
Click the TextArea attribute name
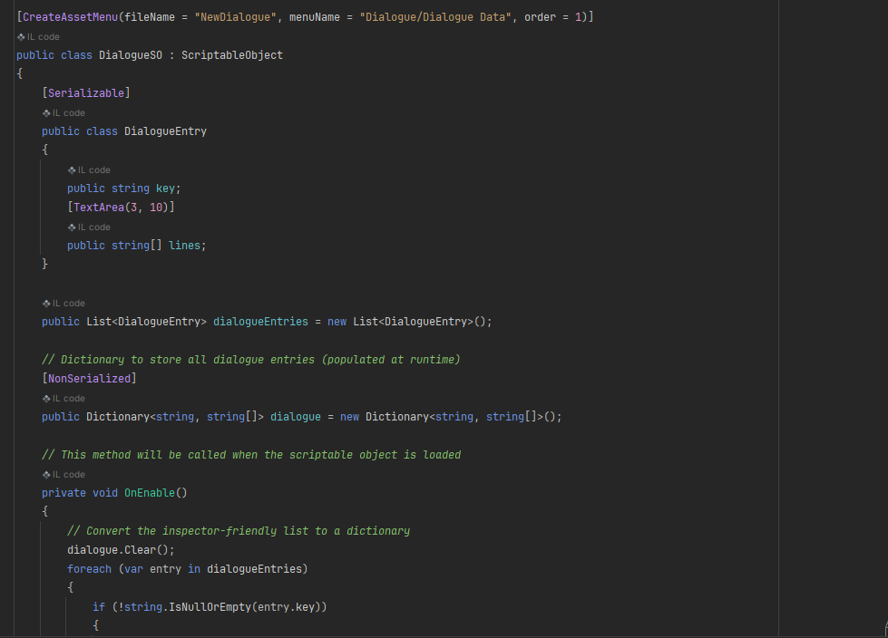(99, 208)
